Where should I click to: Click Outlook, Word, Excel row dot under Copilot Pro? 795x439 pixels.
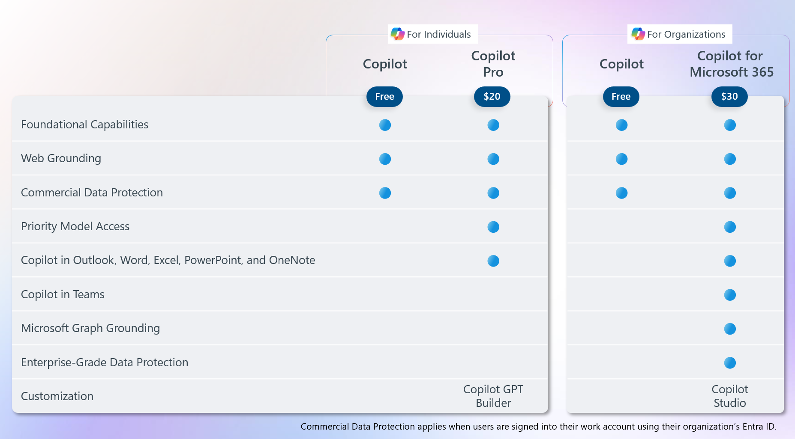tap(493, 261)
